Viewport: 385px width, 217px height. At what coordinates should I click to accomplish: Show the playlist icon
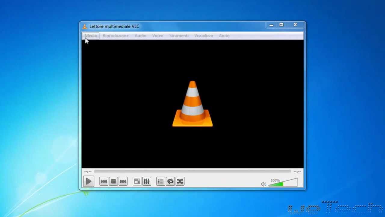pos(161,181)
